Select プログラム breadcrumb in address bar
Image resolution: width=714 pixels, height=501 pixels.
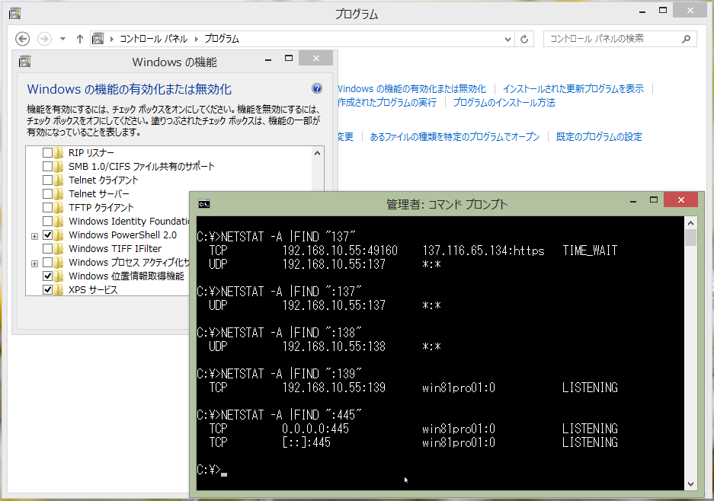(x=221, y=39)
